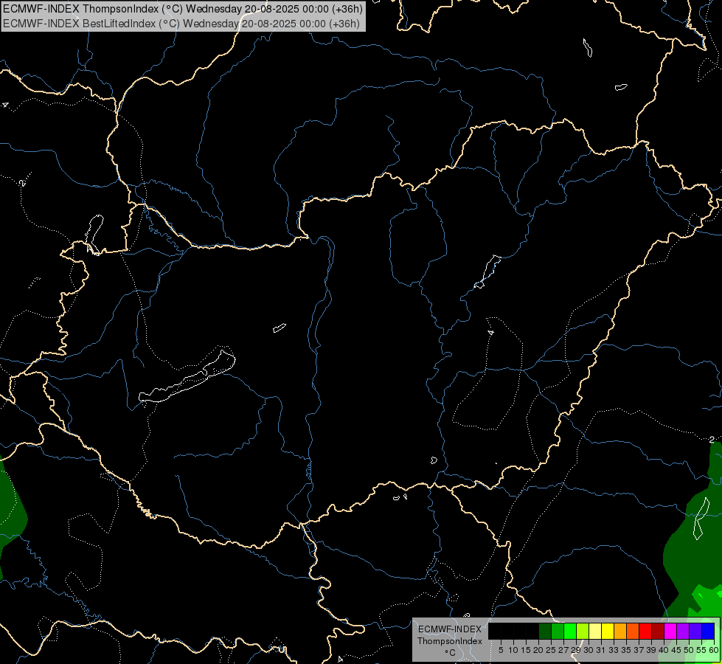Image resolution: width=722 pixels, height=664 pixels.
Task: Click the ThompsonIndex title line at top
Action: click(x=183, y=9)
